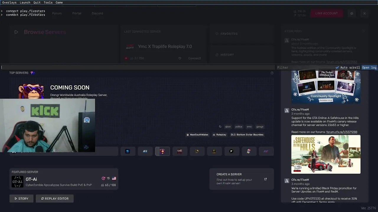Click the players icon beside 63 / 128
The height and width of the screenshot is (212, 378).
102,185
